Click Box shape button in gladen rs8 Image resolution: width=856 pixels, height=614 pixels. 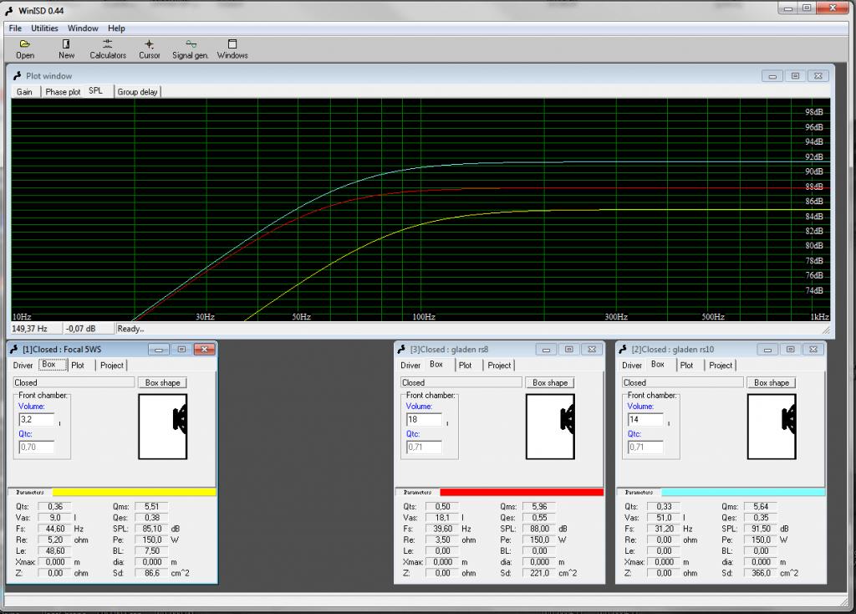point(550,382)
